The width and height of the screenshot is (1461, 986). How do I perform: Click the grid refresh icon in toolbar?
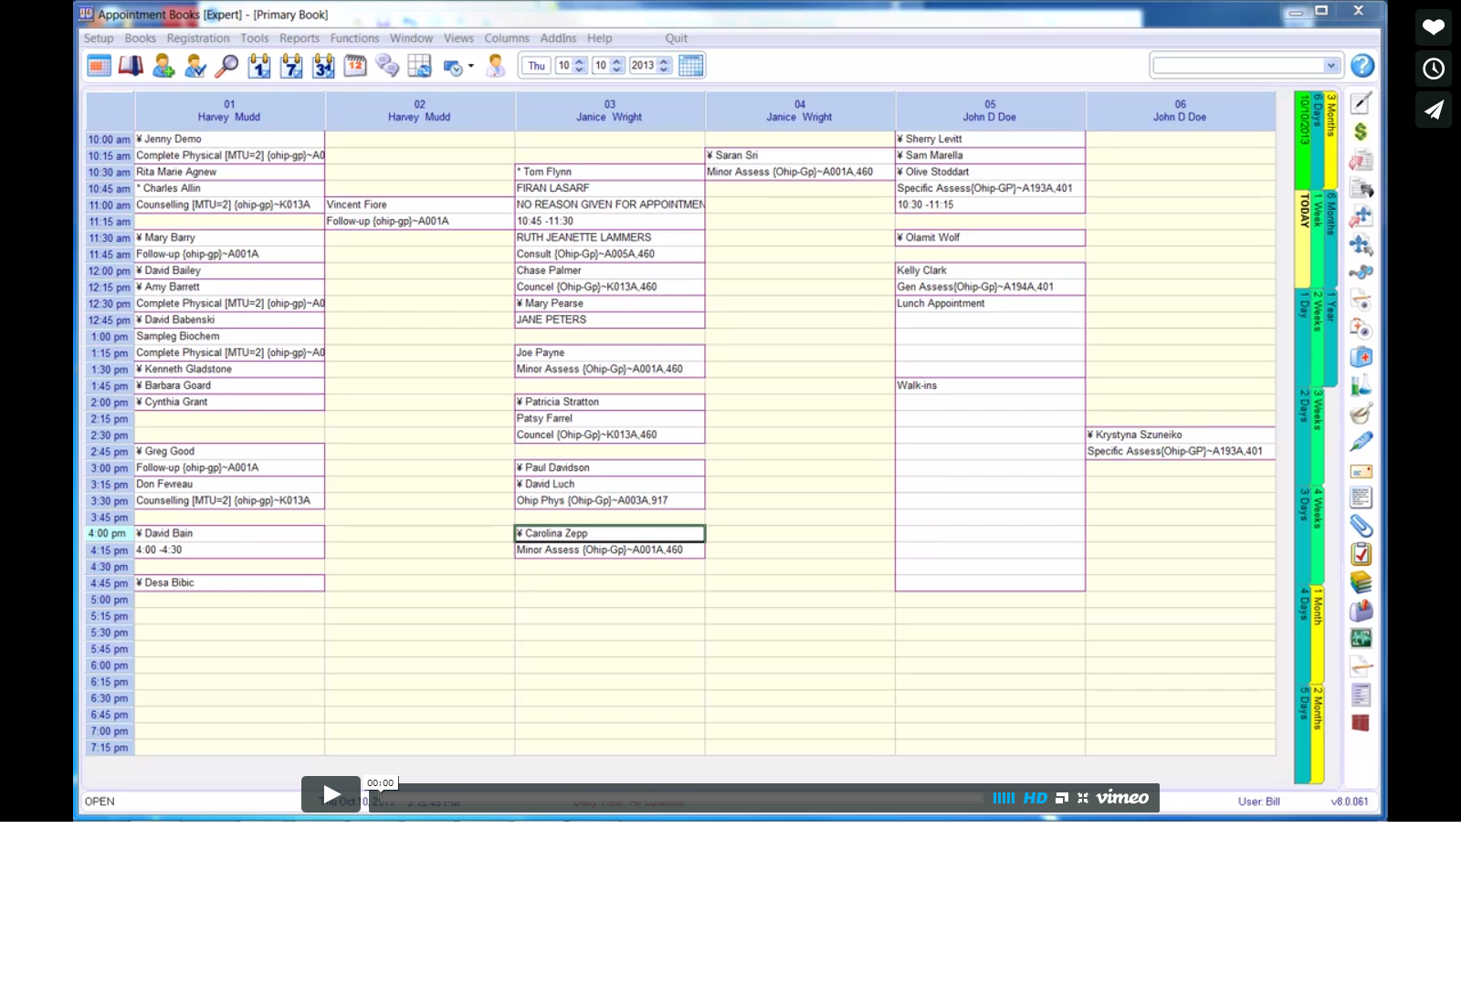point(419,66)
